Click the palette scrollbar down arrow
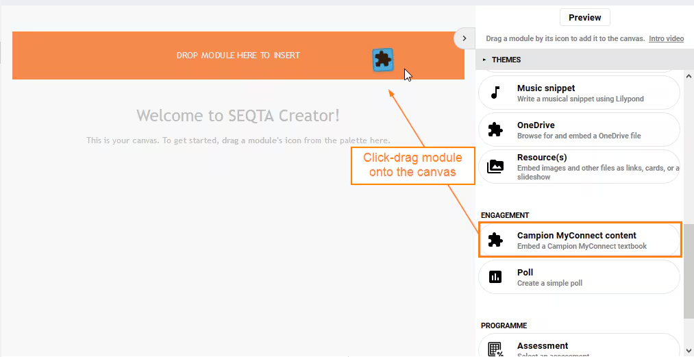The height and width of the screenshot is (357, 694). pyautogui.click(x=689, y=351)
